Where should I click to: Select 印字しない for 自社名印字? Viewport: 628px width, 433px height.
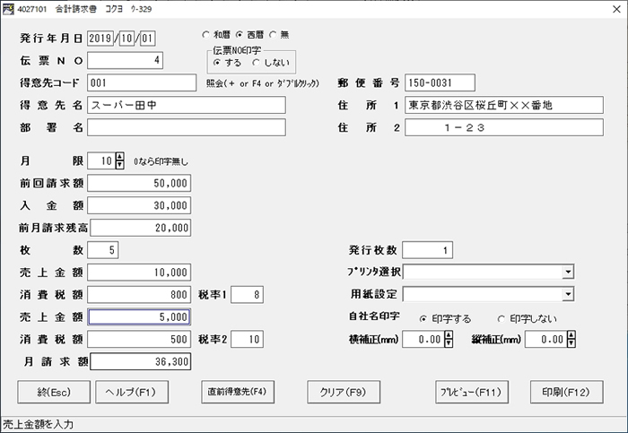(x=502, y=317)
